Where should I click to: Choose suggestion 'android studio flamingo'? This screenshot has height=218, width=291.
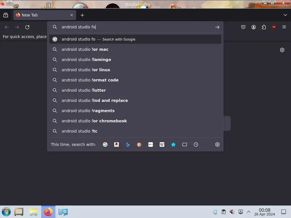point(135,60)
